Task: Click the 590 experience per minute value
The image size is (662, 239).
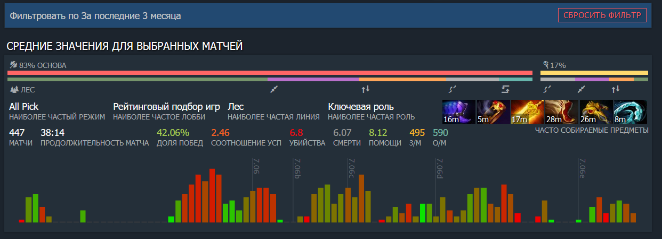Action: coord(440,133)
